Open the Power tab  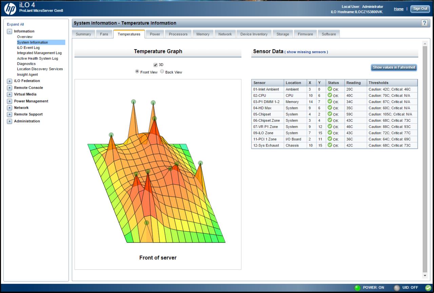(155, 34)
